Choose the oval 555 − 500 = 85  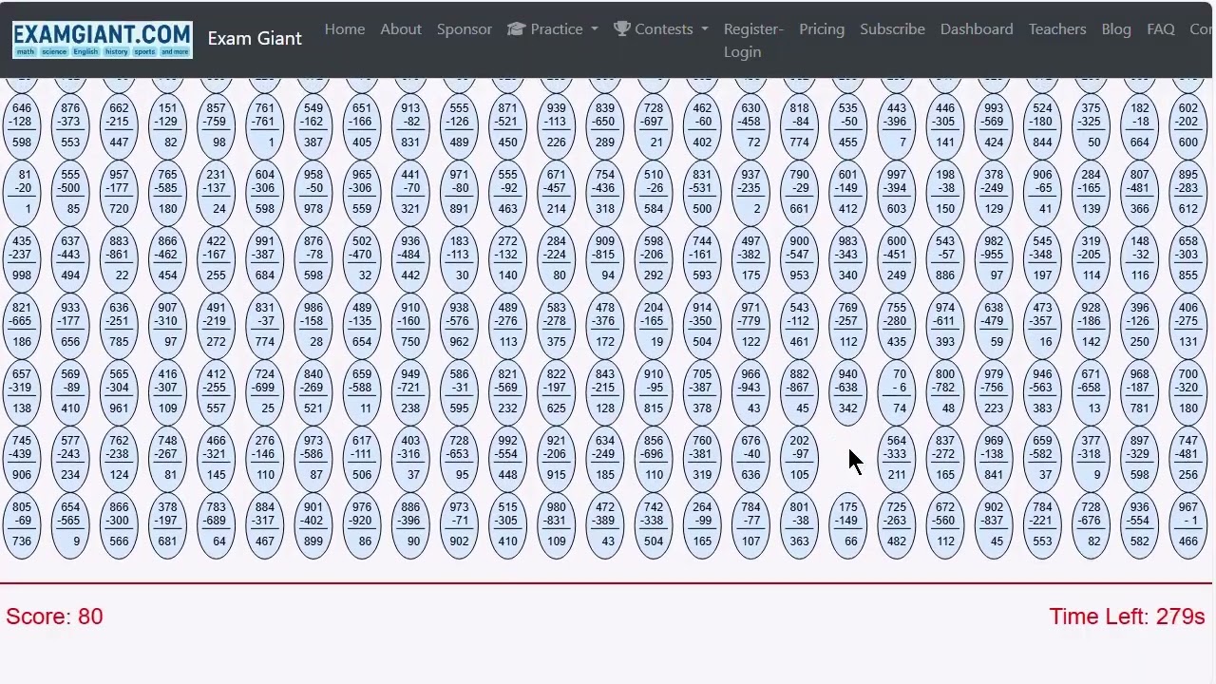coord(70,192)
